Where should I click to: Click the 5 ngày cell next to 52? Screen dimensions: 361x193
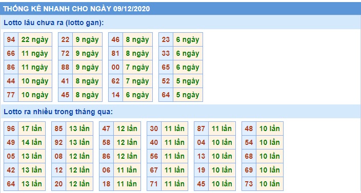coord(188,81)
